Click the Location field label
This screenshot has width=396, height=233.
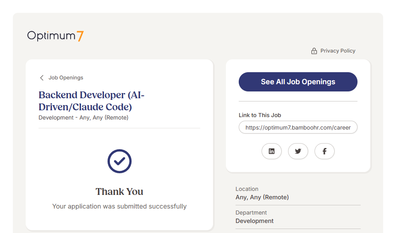[x=247, y=189]
